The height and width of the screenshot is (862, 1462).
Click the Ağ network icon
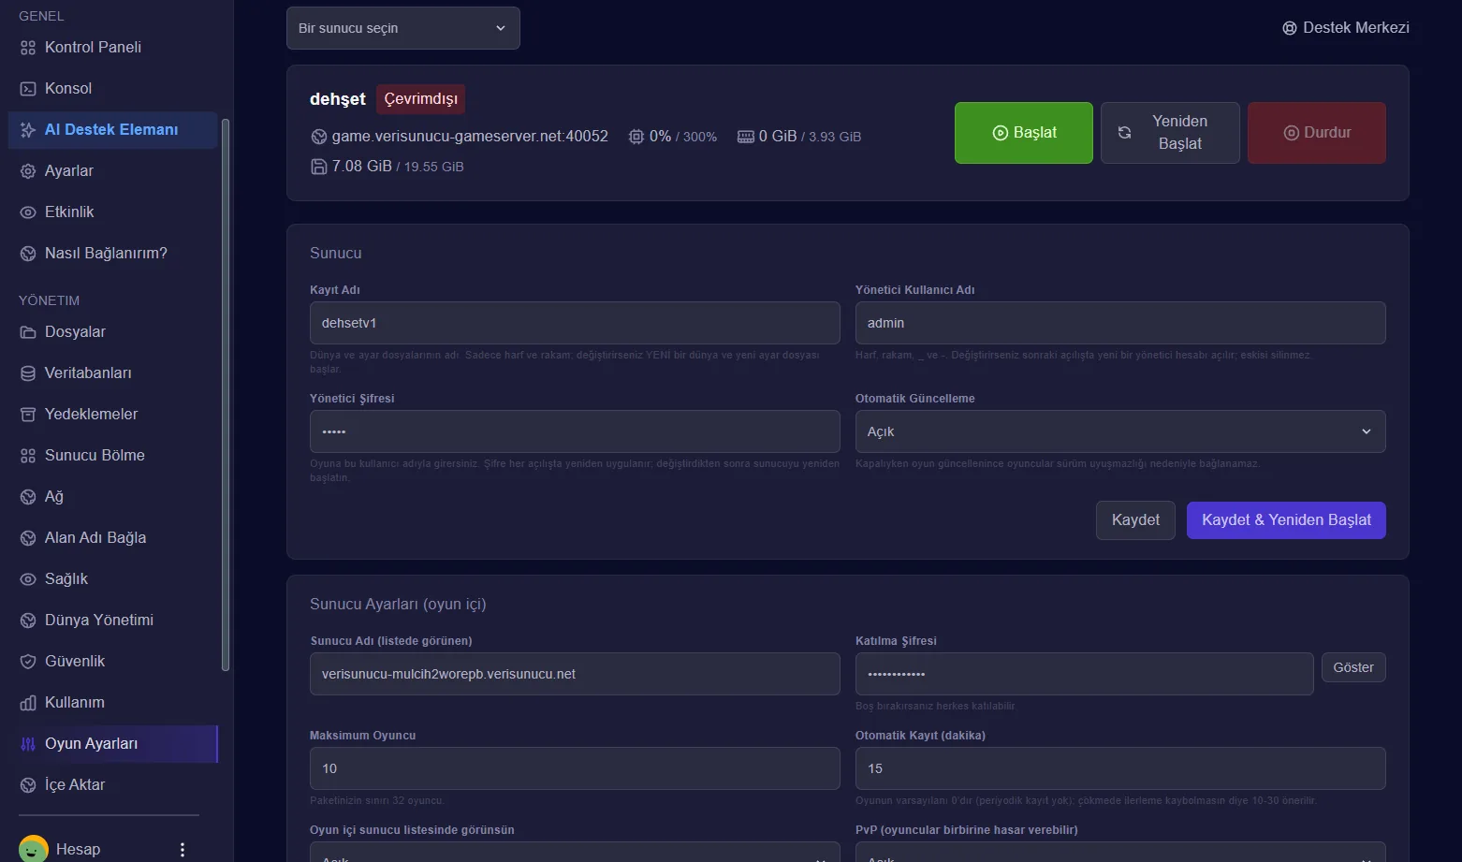coord(28,497)
